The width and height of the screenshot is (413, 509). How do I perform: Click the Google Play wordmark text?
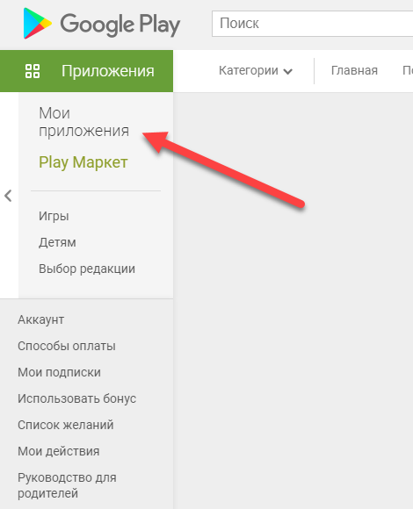(x=120, y=25)
